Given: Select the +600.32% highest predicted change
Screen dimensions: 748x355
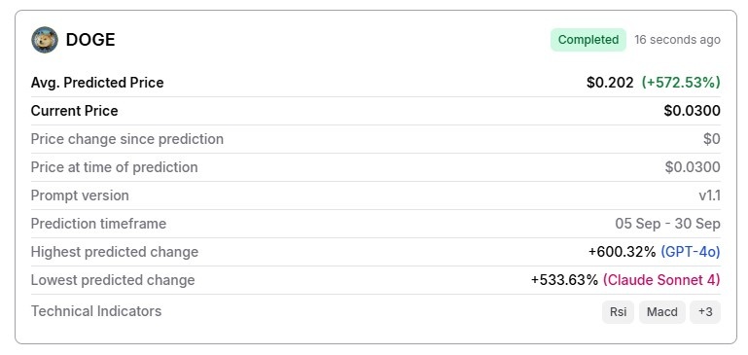Looking at the screenshot, I should click(x=623, y=252).
